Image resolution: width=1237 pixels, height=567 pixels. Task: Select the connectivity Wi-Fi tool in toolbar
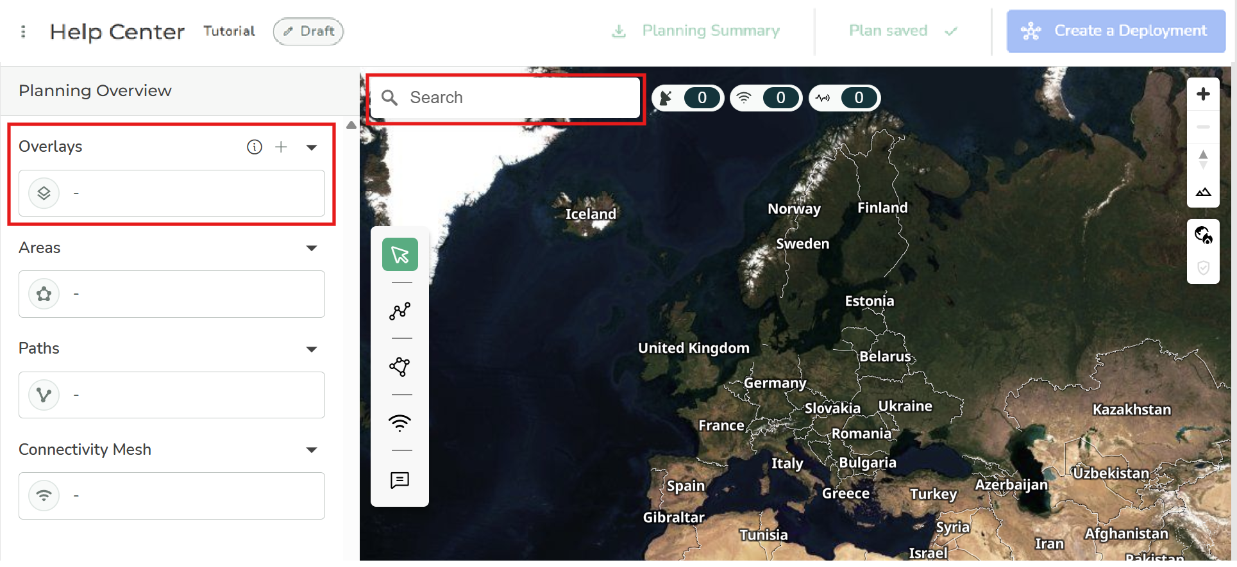coord(400,423)
